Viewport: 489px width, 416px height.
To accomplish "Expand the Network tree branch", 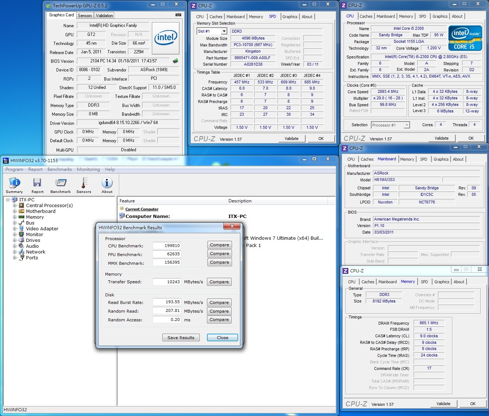I will [15, 252].
